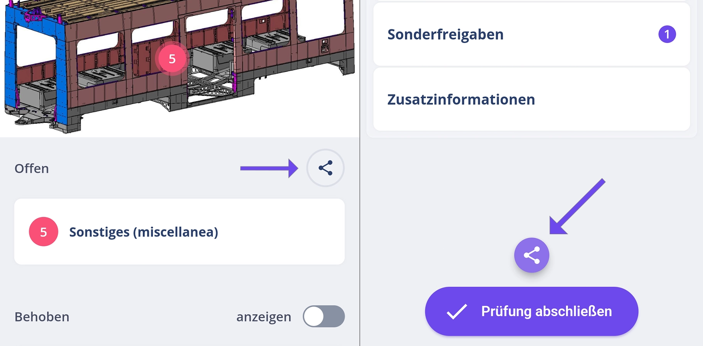The height and width of the screenshot is (346, 703).
Task: Click the Behoben section heading
Action: [42, 317]
